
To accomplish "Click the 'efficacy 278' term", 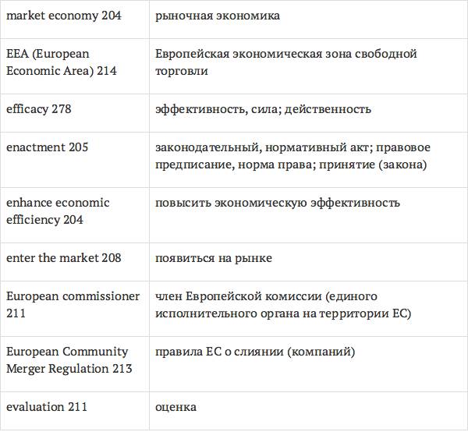I will (39, 109).
